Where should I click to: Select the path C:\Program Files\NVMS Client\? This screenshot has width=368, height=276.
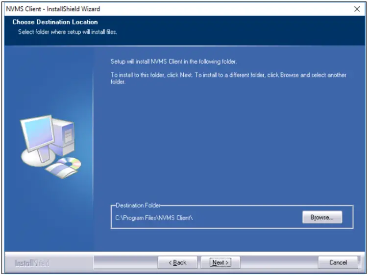pyautogui.click(x=154, y=218)
